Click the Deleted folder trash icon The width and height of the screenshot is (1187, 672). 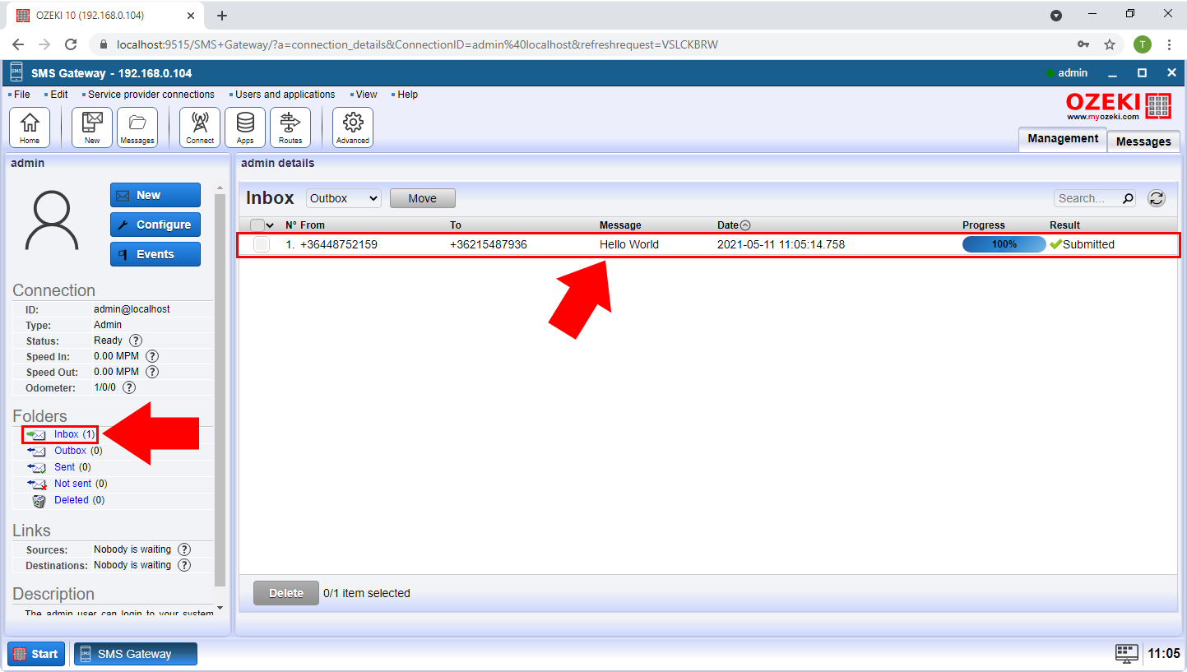39,500
